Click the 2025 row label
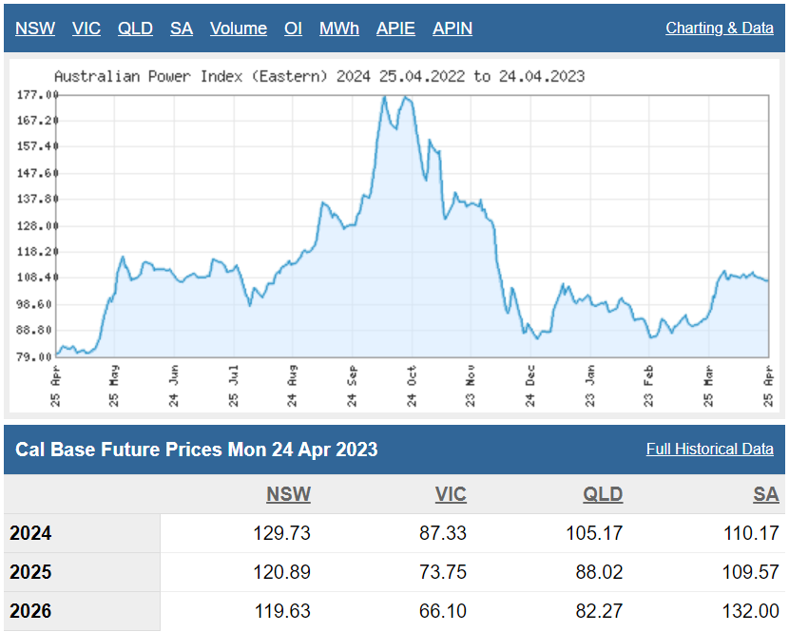This screenshot has width=789, height=632. click(30, 572)
